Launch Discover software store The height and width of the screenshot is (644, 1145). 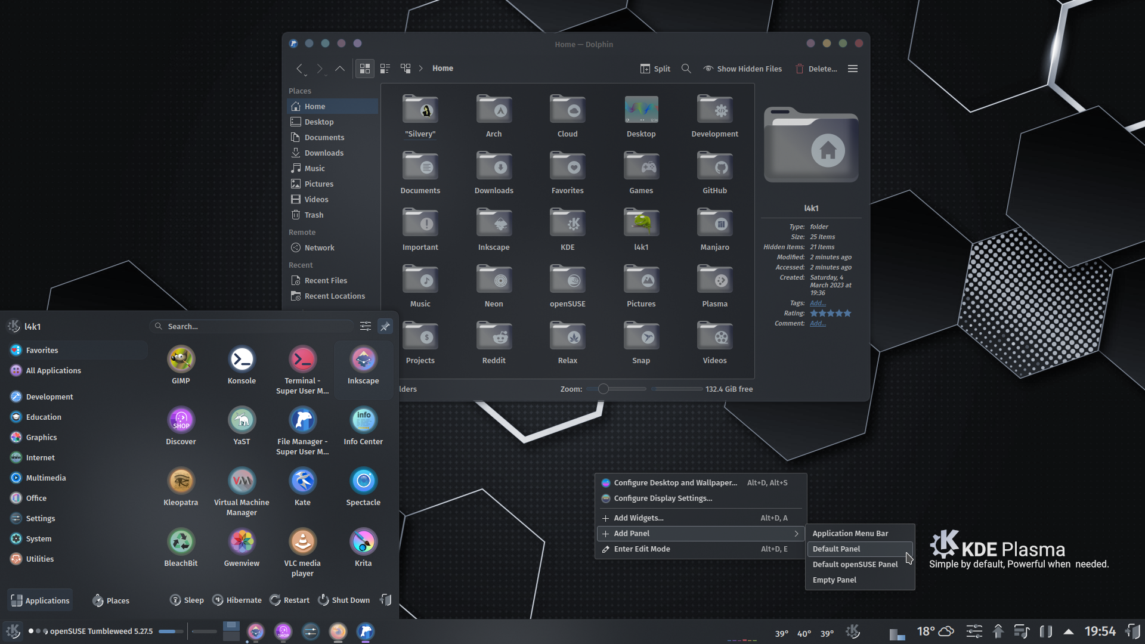point(181,420)
